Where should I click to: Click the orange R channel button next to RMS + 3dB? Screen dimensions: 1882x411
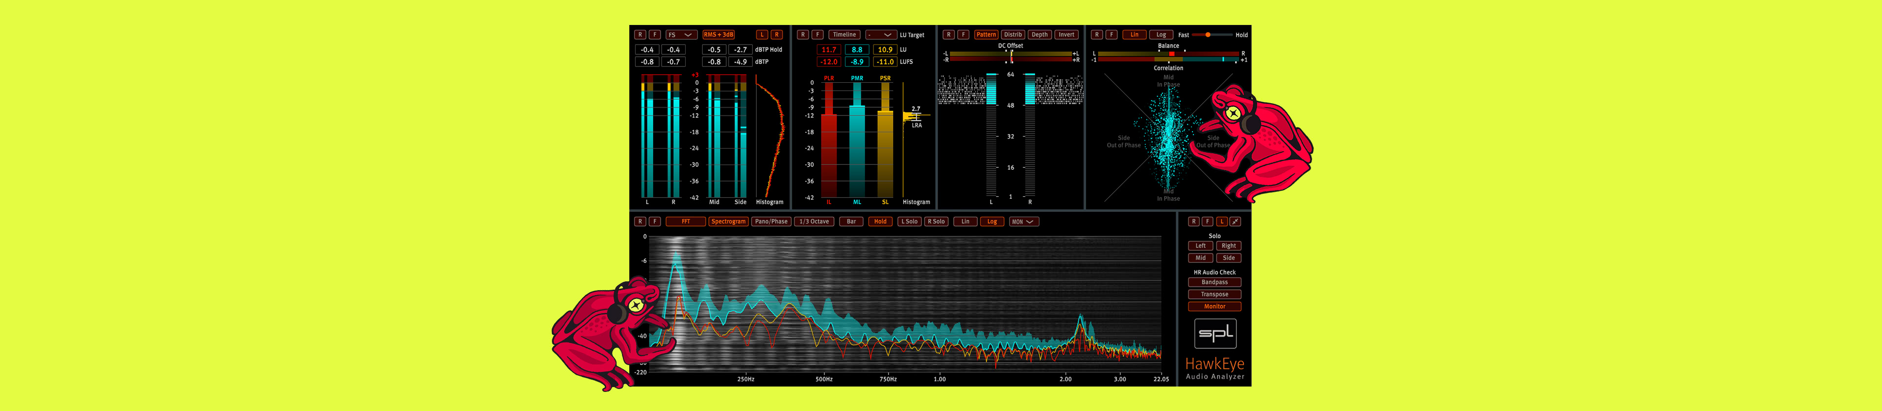pyautogui.click(x=777, y=35)
